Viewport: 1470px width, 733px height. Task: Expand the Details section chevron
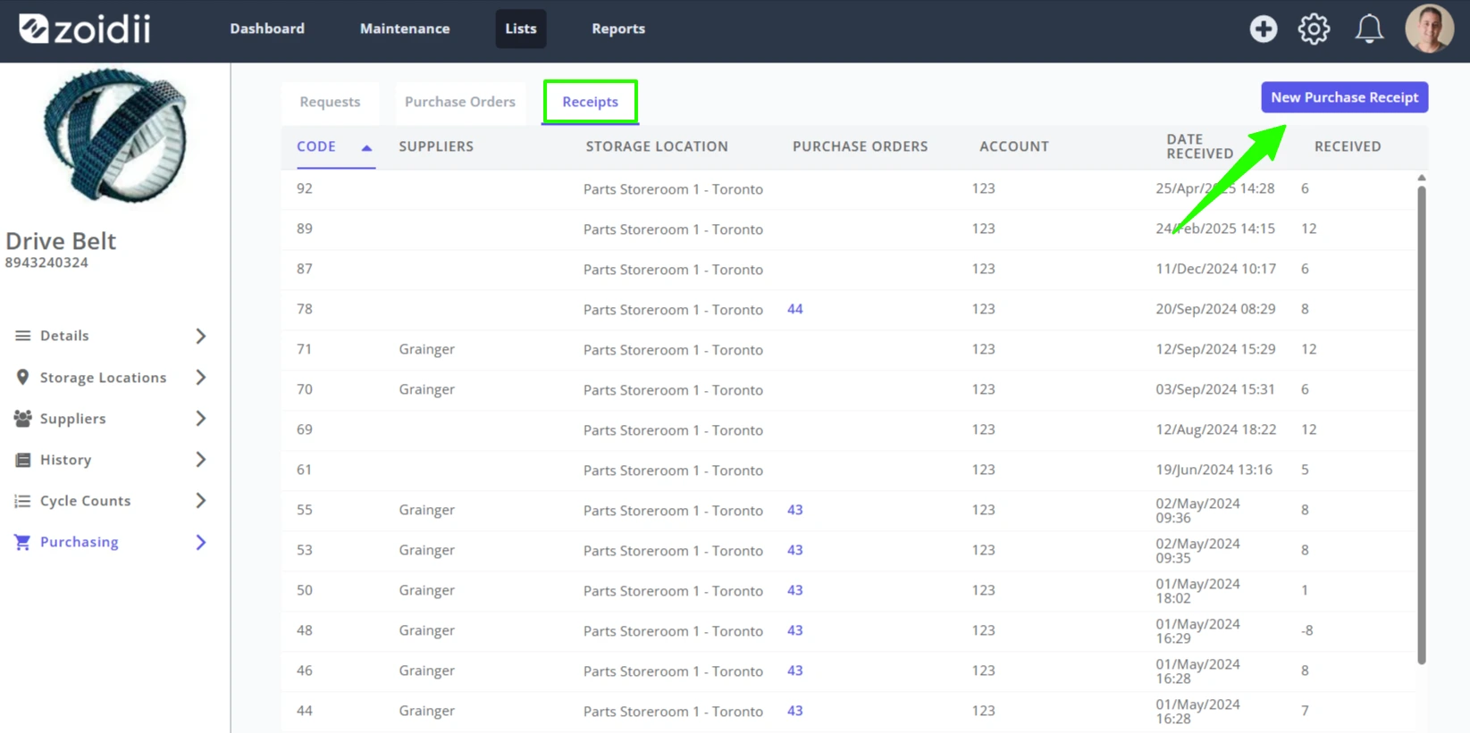[201, 336]
